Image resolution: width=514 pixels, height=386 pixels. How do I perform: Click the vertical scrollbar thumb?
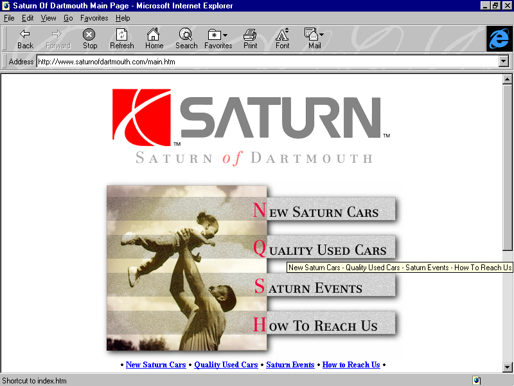coord(507,167)
